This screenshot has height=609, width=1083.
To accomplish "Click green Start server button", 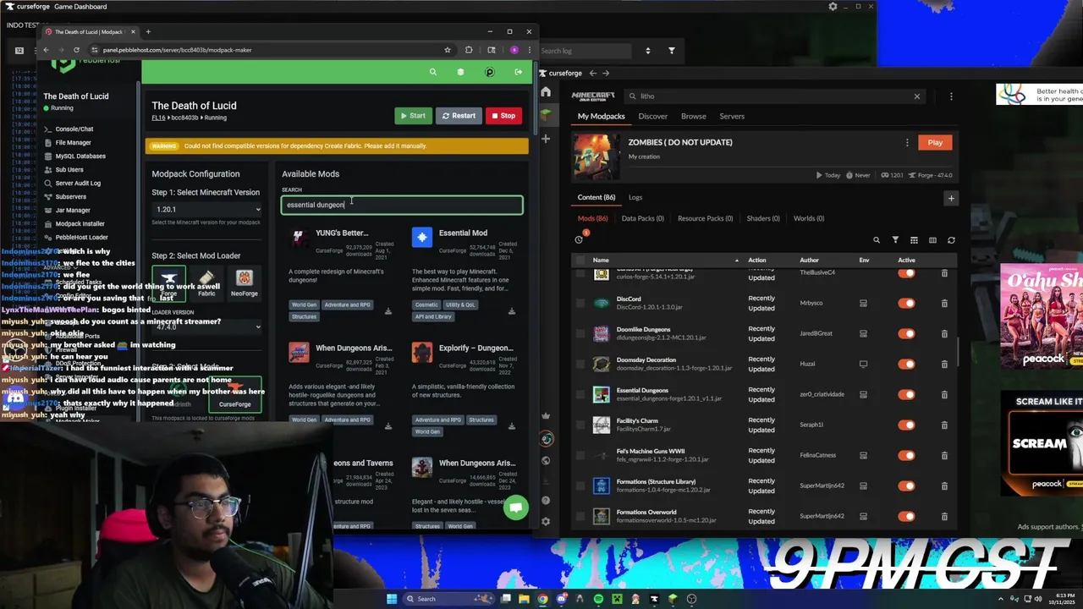I will pyautogui.click(x=413, y=116).
